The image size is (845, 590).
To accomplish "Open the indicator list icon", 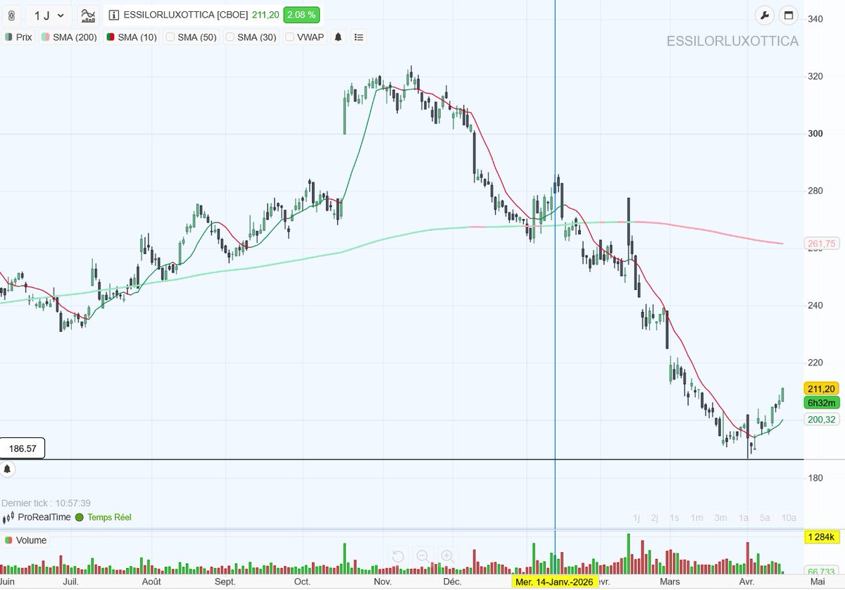I will 358,37.
